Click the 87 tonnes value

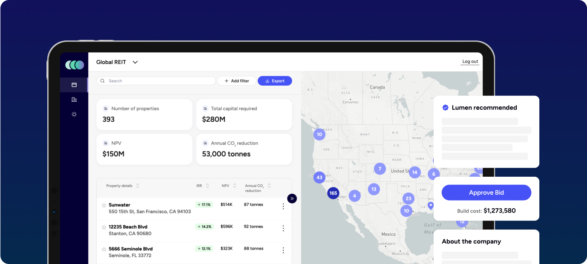coord(253,205)
